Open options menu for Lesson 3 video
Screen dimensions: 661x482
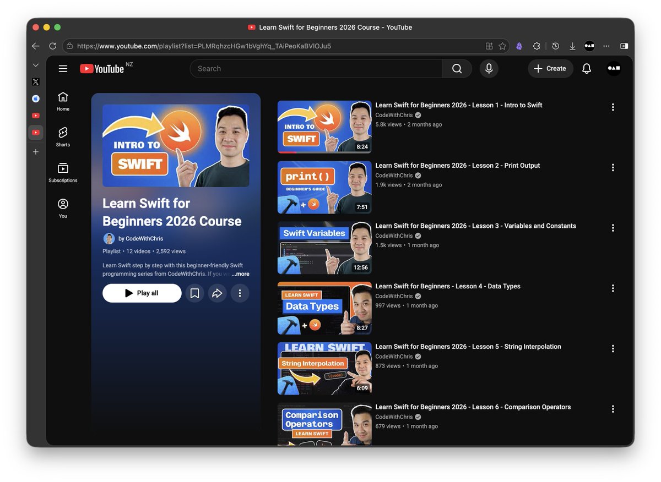[613, 228]
